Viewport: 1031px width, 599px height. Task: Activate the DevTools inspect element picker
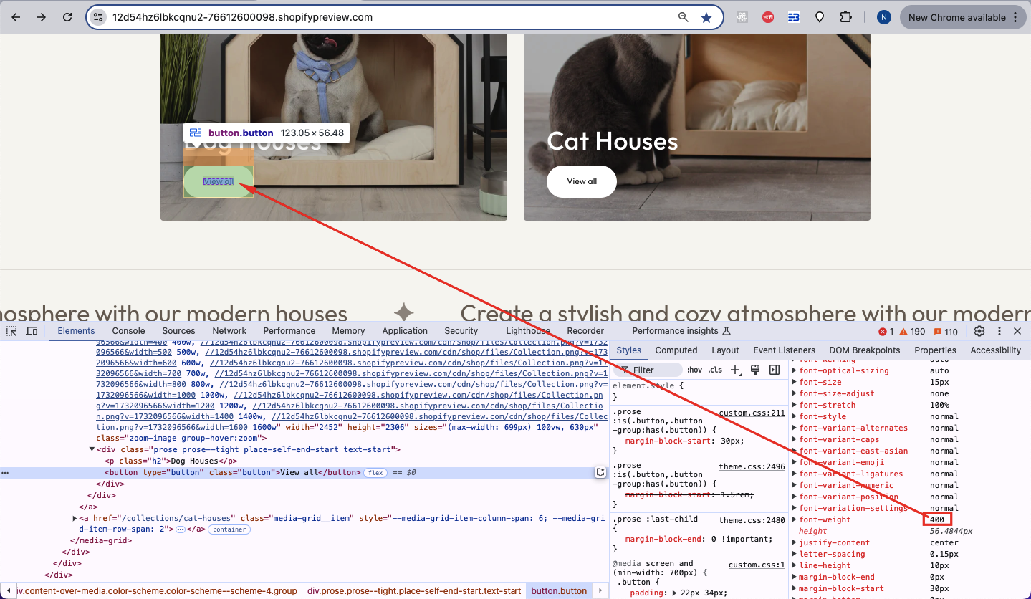pos(12,331)
